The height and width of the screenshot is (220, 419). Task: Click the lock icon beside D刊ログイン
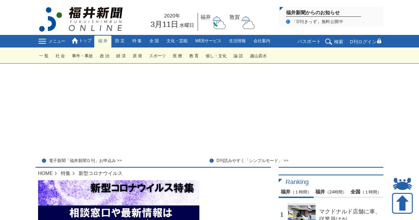[379, 41]
